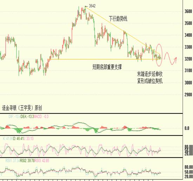Click the 3500 price axis label

188,23
